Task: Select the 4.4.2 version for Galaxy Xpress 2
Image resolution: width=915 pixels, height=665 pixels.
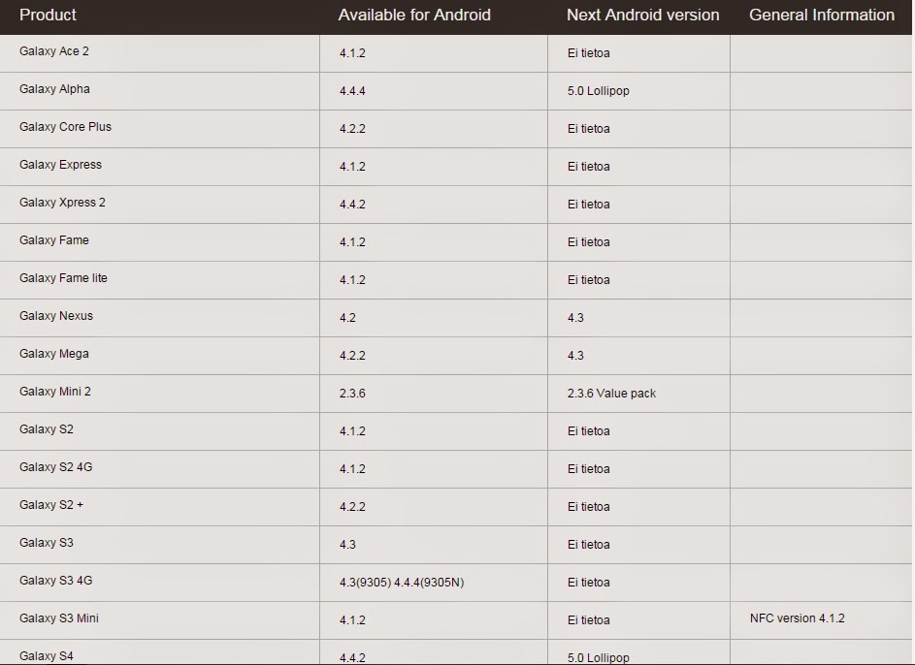Action: 352,205
